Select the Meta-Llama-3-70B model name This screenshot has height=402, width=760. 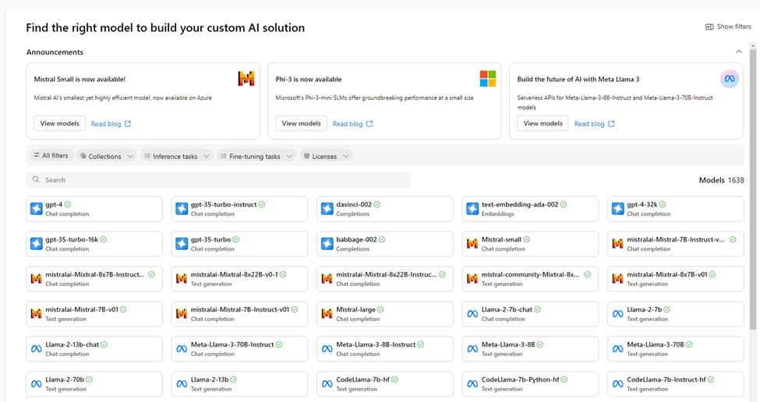coord(656,344)
